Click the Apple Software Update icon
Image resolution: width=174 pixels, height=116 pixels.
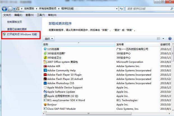(x=45, y=92)
